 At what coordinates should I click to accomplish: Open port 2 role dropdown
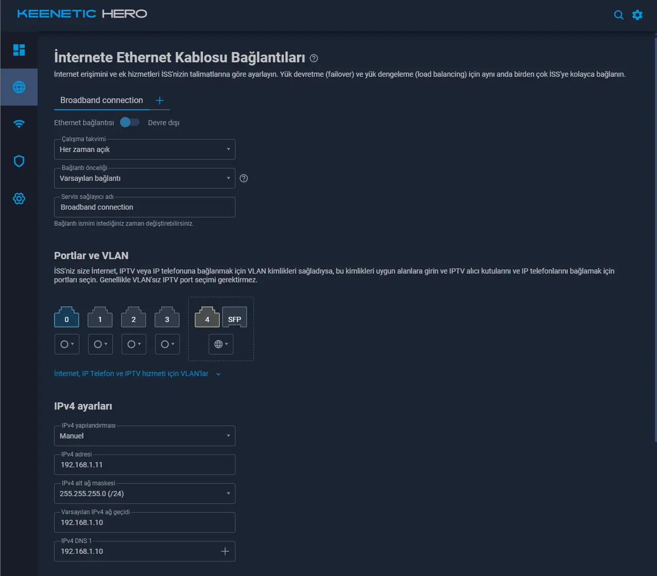coord(134,344)
